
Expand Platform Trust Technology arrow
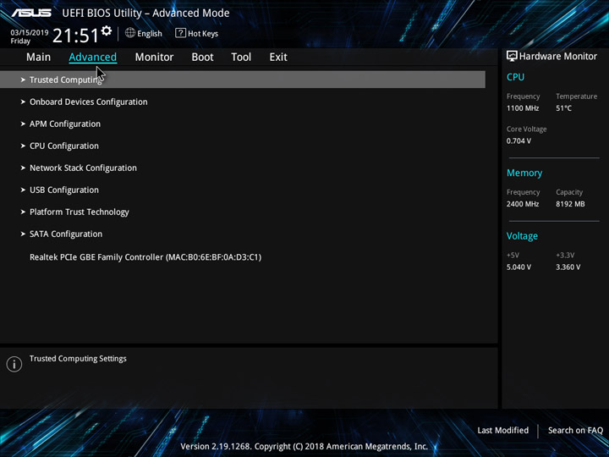23,212
